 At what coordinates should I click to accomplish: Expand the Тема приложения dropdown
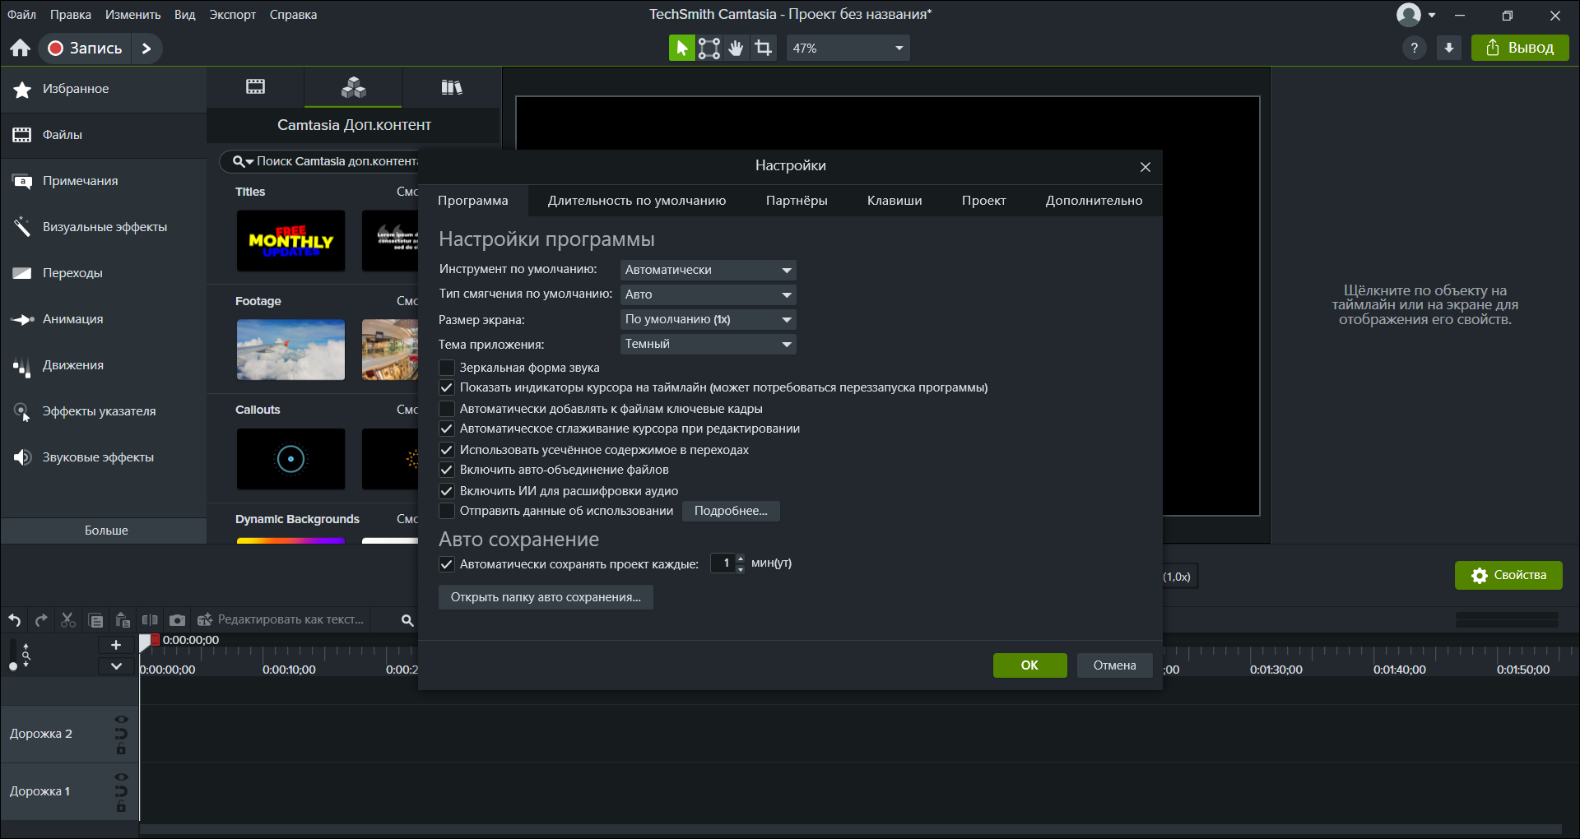pos(708,344)
